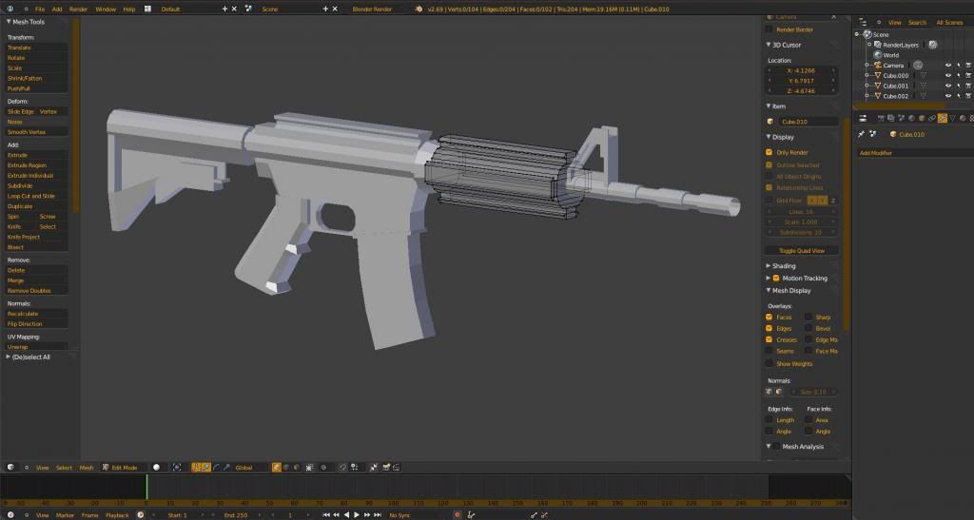Click the Camera object icon in outliner
This screenshot has height=520, width=974.
[877, 65]
